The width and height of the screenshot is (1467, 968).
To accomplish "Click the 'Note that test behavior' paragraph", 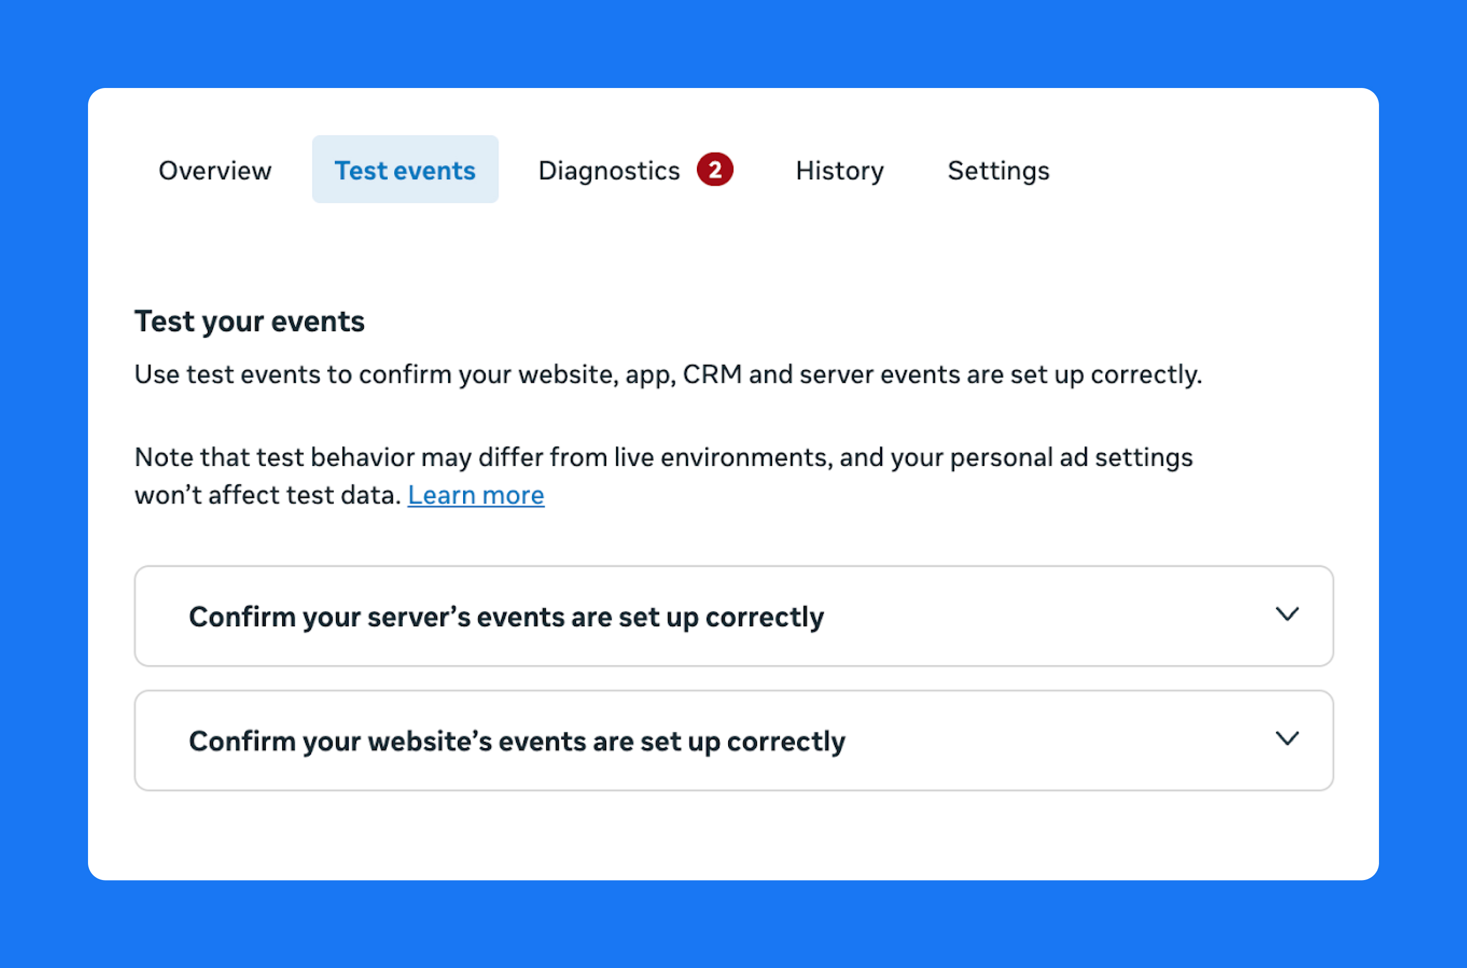I will [663, 458].
